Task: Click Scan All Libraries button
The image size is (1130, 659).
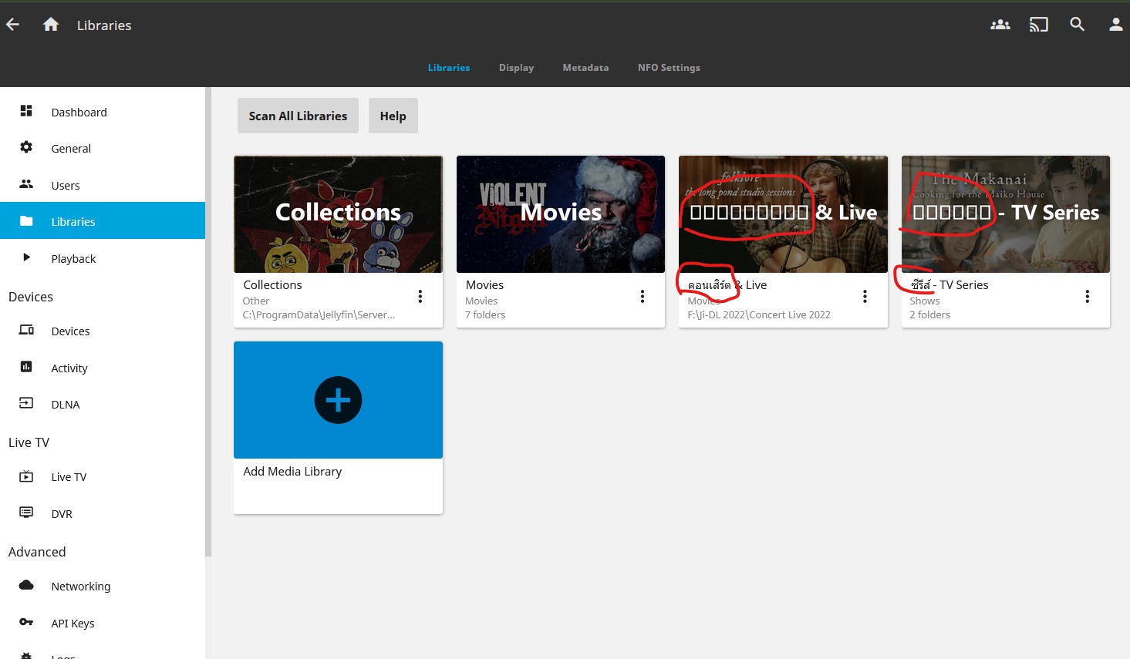Action: pos(298,116)
